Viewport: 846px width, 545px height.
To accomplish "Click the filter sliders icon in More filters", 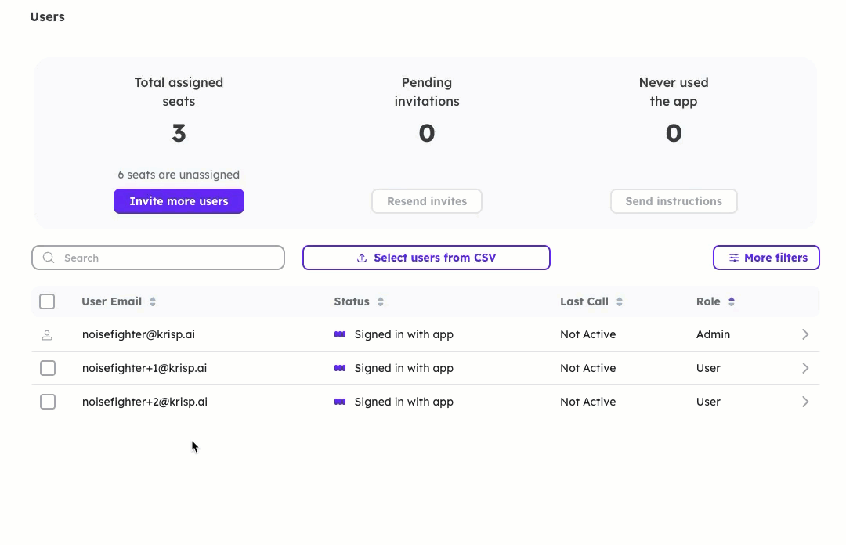I will click(734, 258).
